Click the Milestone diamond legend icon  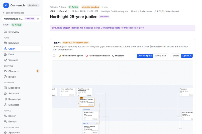tap(113, 56)
